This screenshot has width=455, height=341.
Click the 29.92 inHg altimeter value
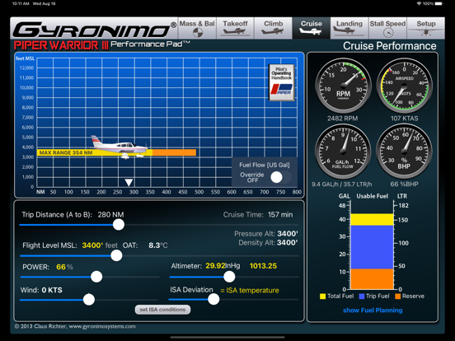pos(223,266)
